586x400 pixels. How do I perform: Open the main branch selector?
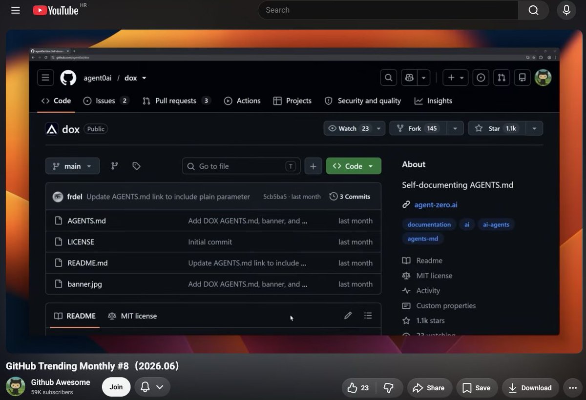coord(73,166)
